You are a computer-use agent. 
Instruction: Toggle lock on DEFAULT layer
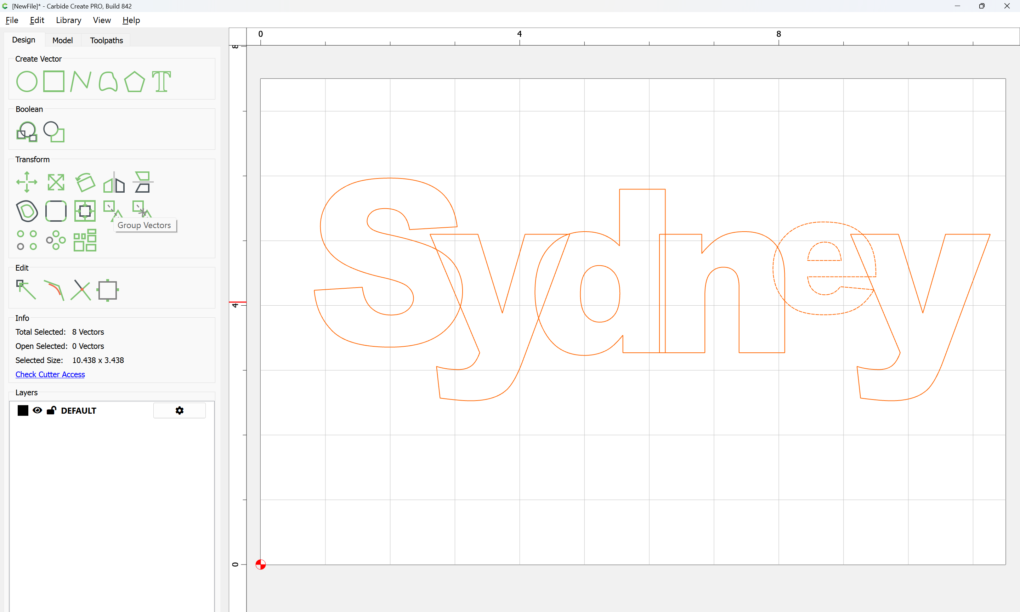point(52,410)
